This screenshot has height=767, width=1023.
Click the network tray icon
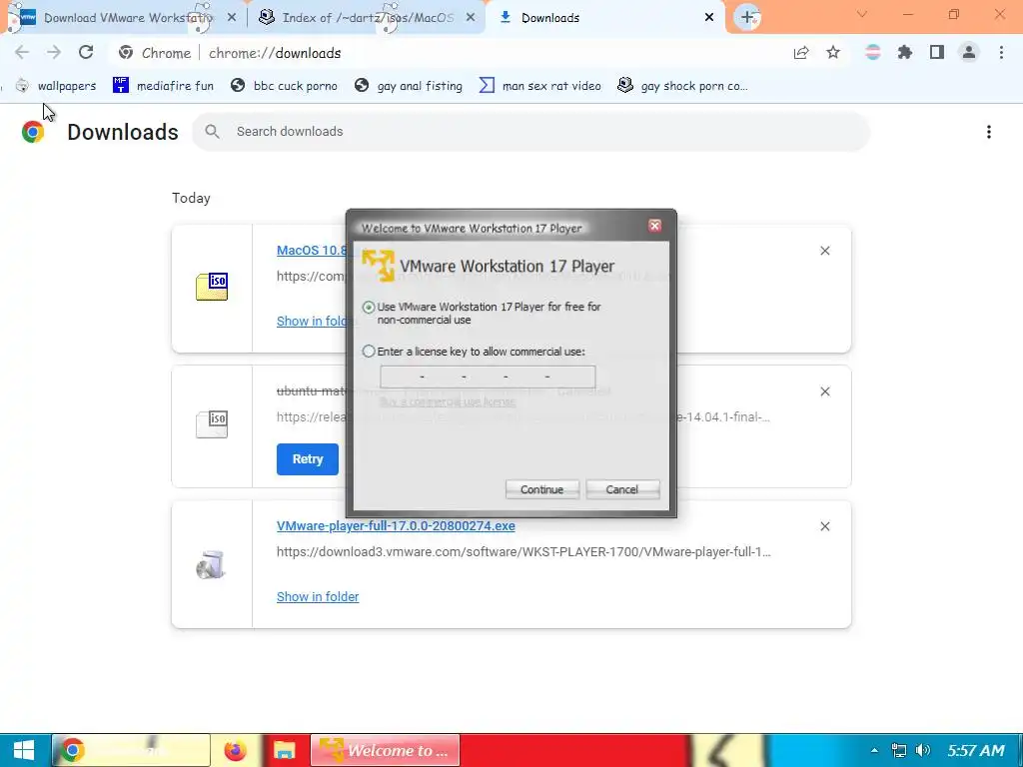(899, 751)
